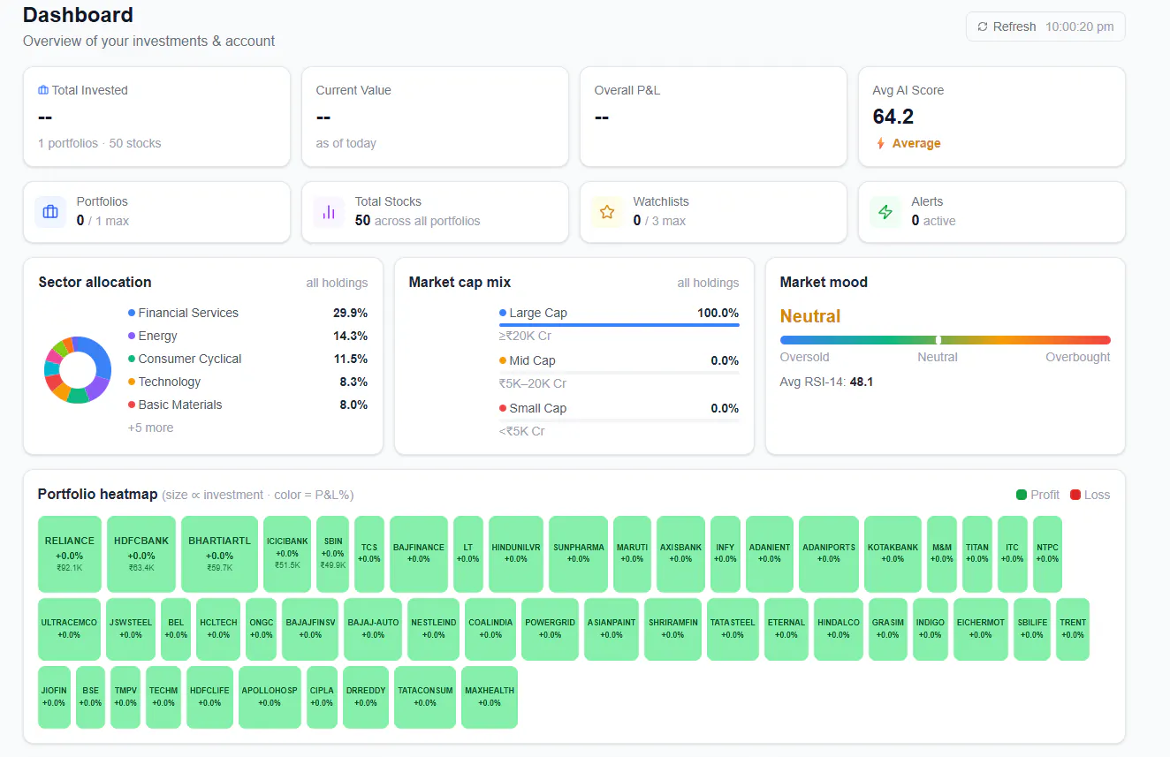The height and width of the screenshot is (757, 1170).
Task: Select the Technology sector row
Action: click(x=247, y=382)
